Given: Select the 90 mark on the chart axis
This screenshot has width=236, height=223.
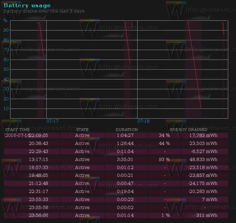Looking at the screenshot, I should 6,30.
